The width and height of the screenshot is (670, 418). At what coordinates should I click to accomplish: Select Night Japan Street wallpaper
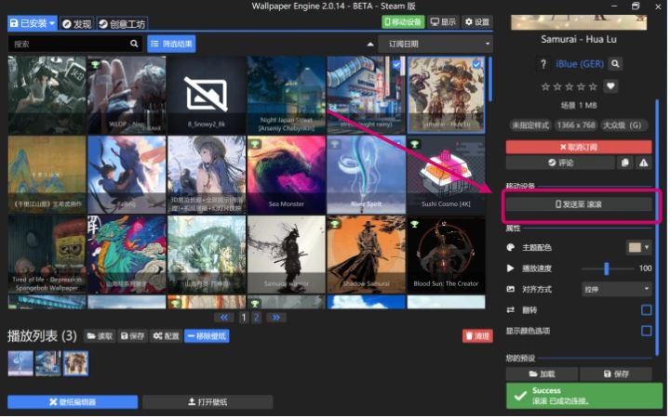[287, 96]
